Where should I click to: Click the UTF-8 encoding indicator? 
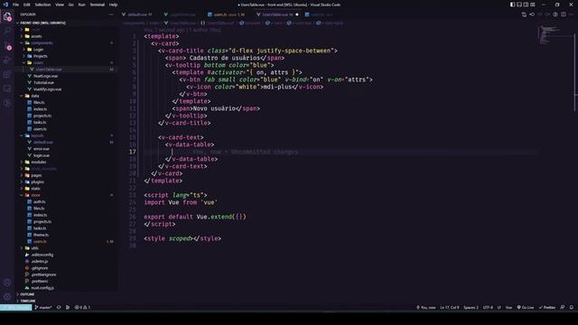point(488,307)
